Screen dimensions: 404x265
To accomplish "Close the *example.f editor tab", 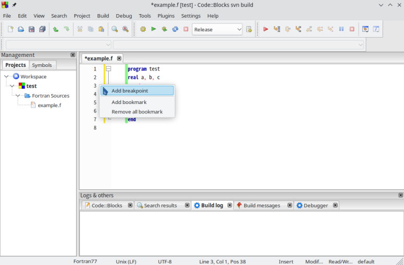I will coord(119,58).
